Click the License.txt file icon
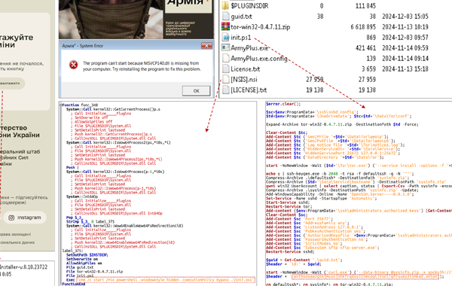The width and height of the screenshot is (452, 286). pyautogui.click(x=226, y=68)
